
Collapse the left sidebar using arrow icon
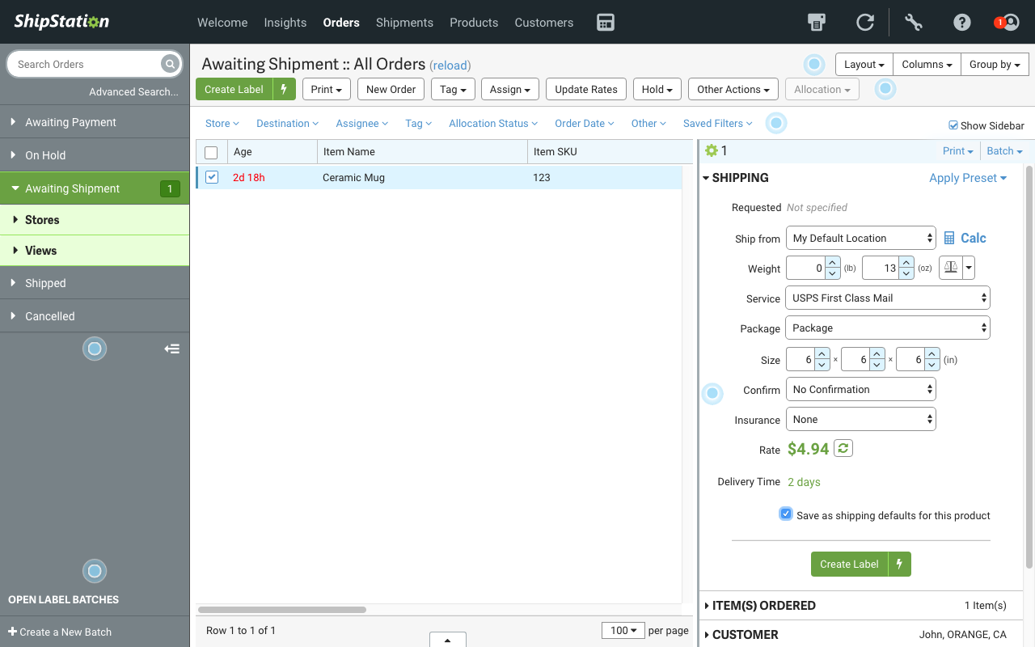[x=171, y=349]
